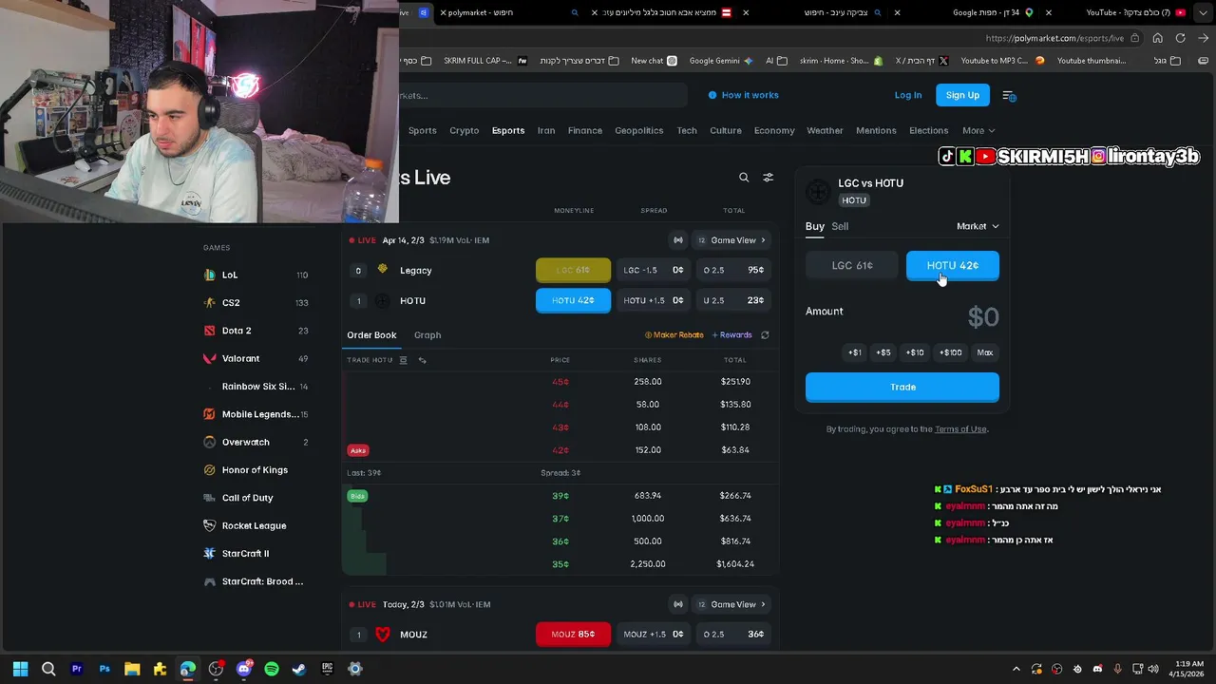
Task: Pick HOTU 42¢ moneyline in match row
Action: tap(573, 300)
